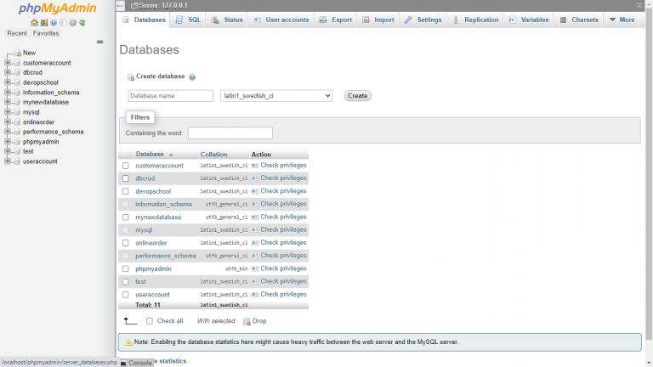Open the More tab menu
The image size is (653, 367).
click(622, 20)
